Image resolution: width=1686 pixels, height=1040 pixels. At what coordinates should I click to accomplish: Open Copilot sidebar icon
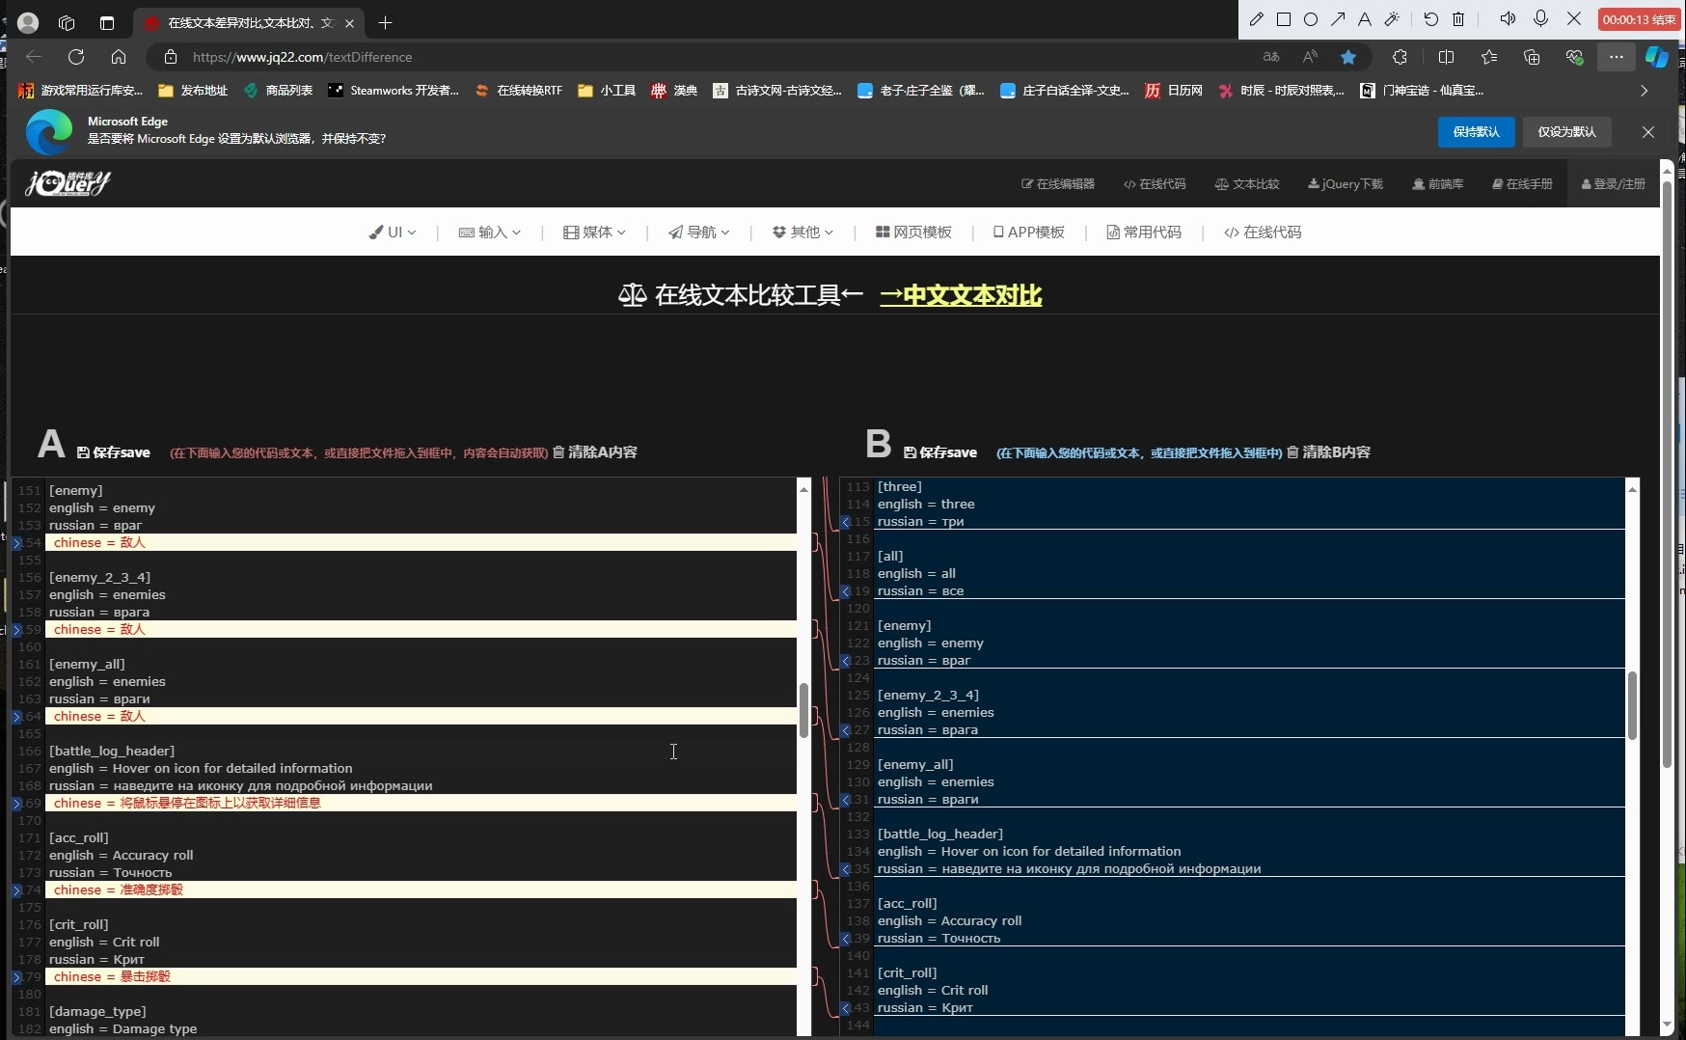click(1657, 57)
